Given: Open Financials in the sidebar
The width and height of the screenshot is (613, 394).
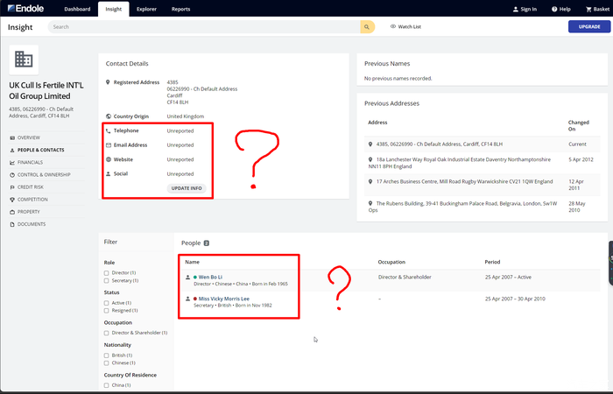Looking at the screenshot, I should 30,162.
